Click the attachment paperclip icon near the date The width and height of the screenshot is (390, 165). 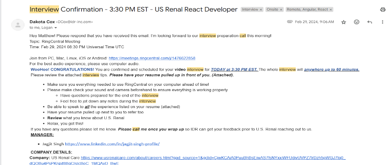pos(289,21)
